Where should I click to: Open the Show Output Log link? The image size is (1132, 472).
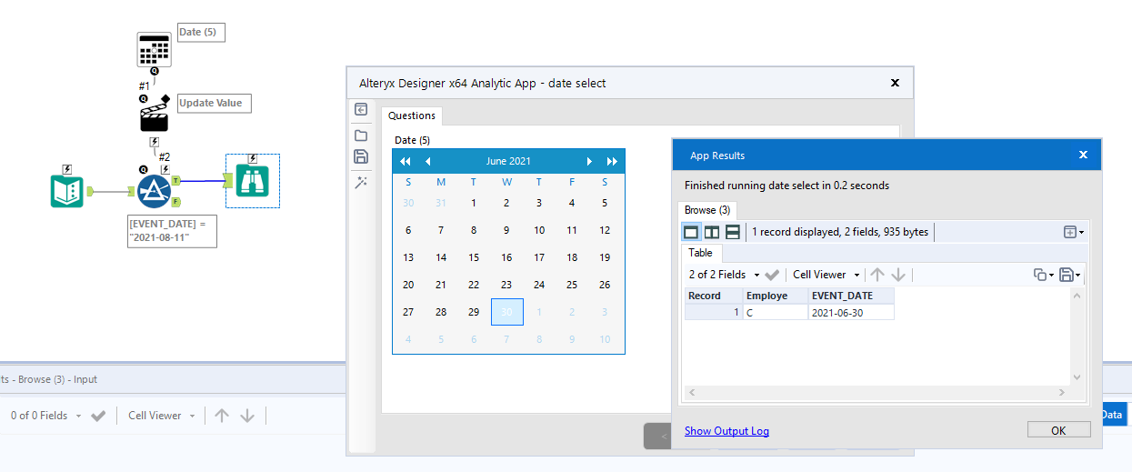[x=726, y=430]
